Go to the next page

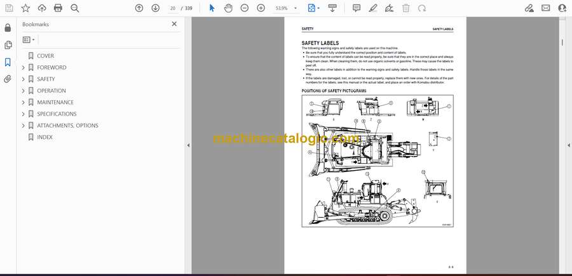coord(156,8)
